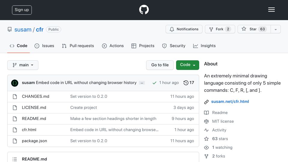Open the MIT license link
Screen dimensions: 288x162
tap(223, 121)
